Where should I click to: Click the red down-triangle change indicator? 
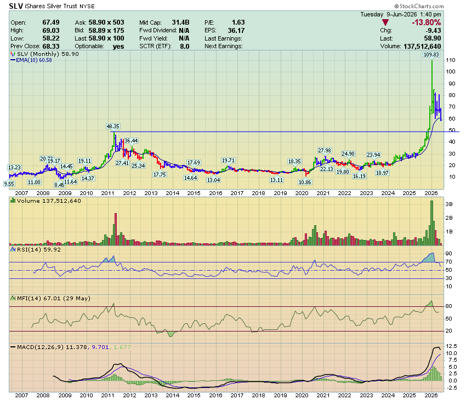(385, 22)
